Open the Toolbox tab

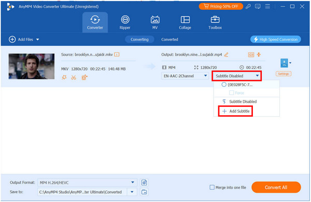coord(215,22)
